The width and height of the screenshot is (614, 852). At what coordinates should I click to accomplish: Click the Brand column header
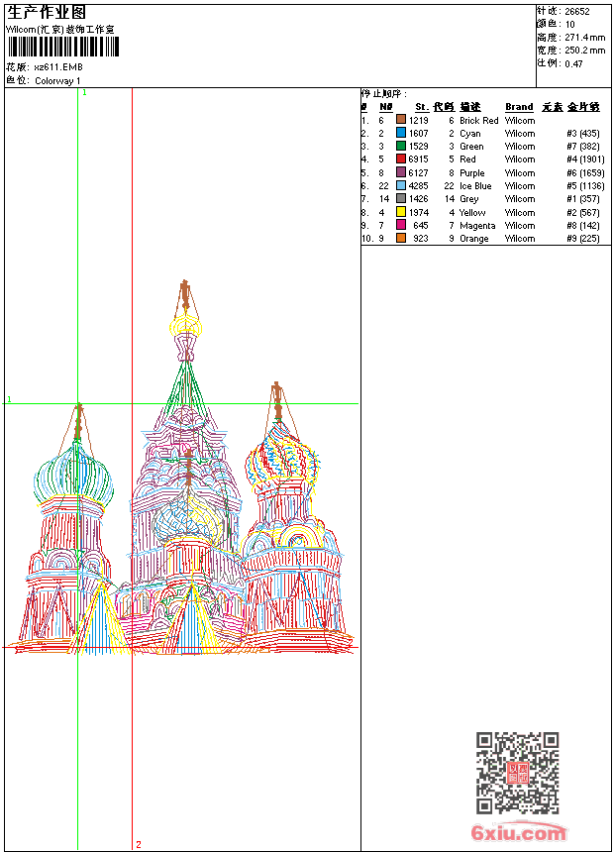point(519,107)
